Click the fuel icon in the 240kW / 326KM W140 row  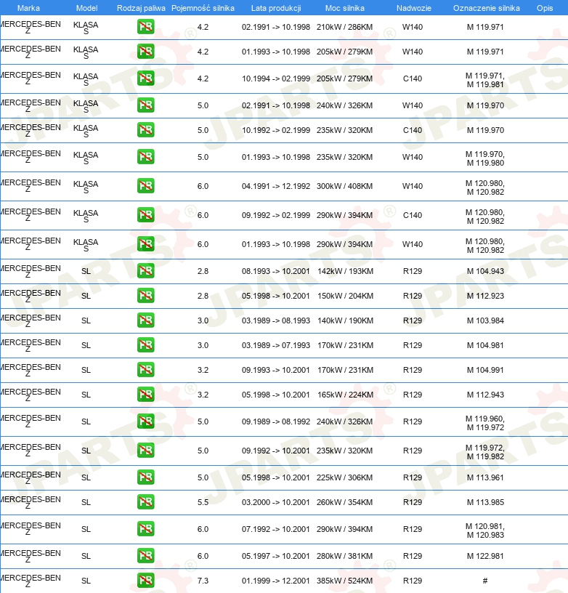(x=145, y=105)
